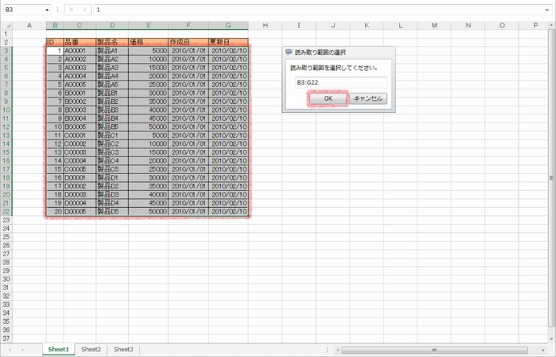Switch to the Sheet3 tab

(x=123, y=350)
